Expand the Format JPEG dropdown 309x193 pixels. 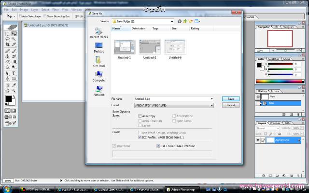[x=211, y=105]
